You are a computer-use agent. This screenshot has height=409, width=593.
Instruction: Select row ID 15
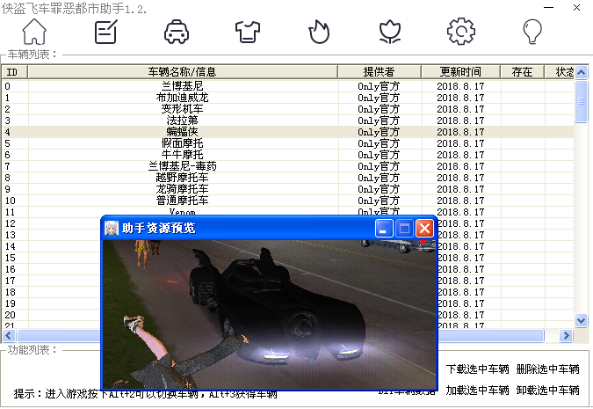(11, 258)
